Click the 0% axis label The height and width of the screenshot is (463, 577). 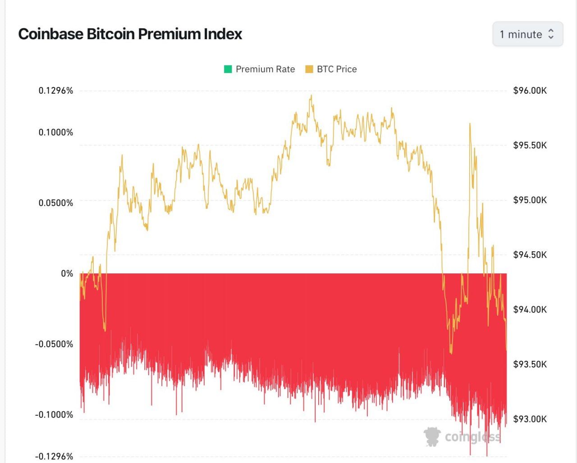pyautogui.click(x=68, y=273)
